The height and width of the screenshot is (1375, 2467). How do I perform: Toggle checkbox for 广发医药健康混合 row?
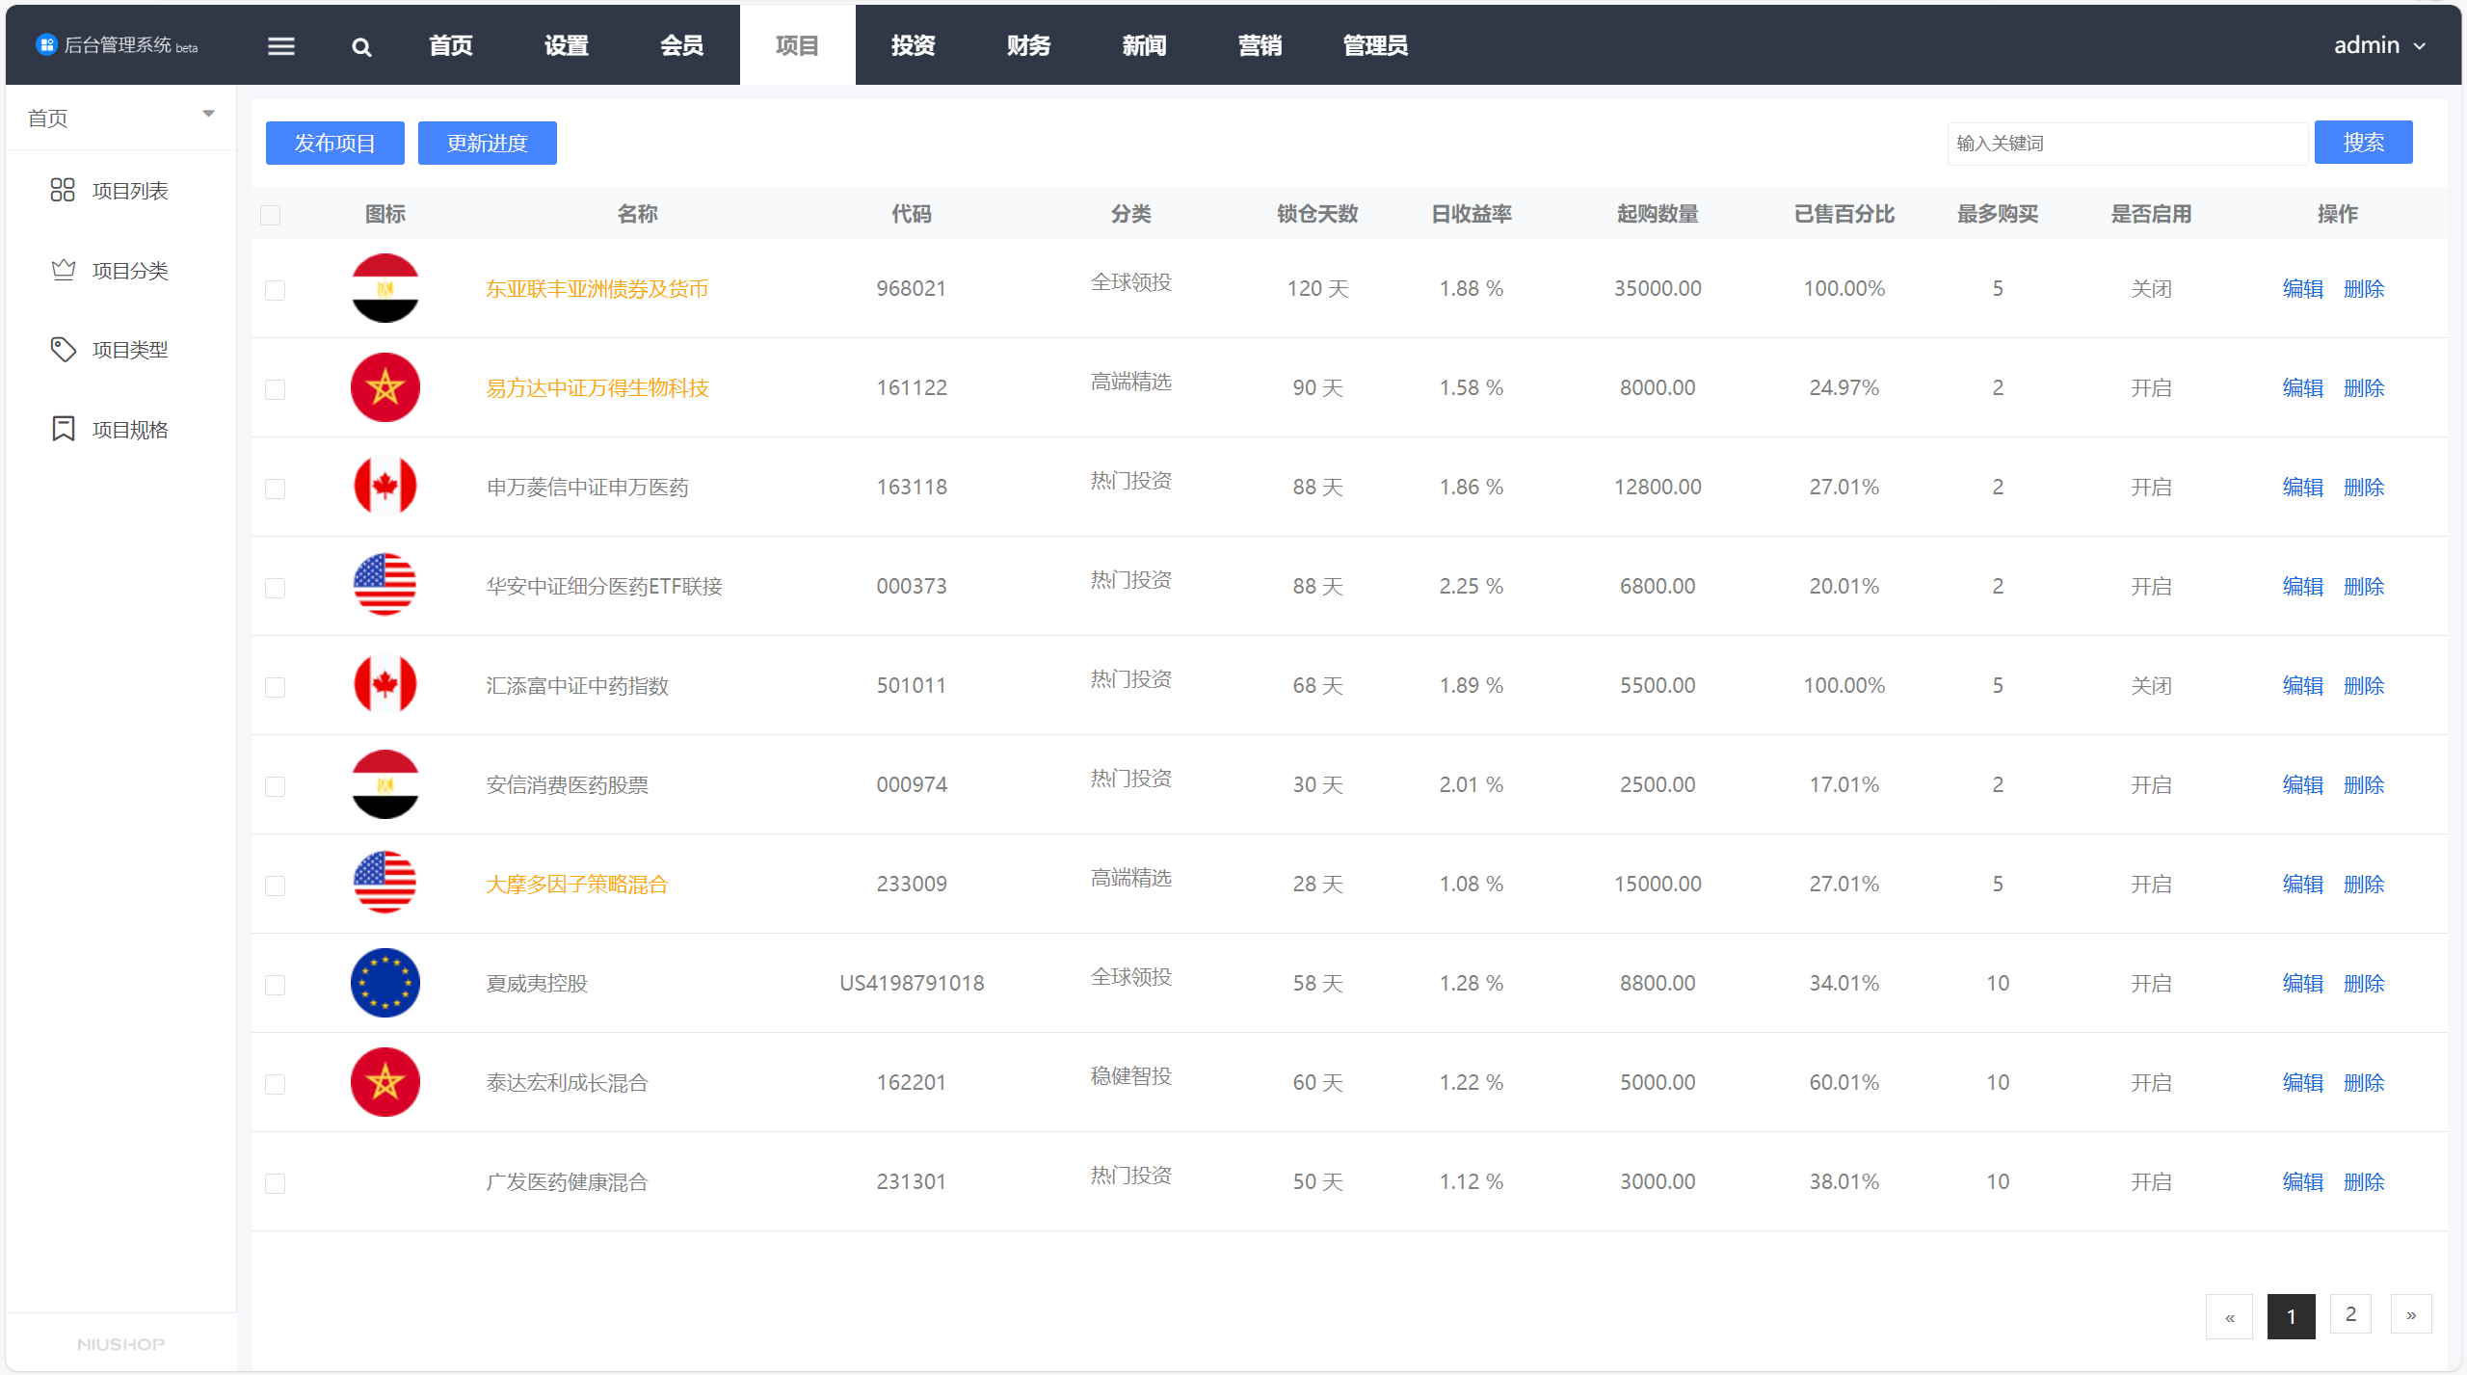click(x=276, y=1182)
